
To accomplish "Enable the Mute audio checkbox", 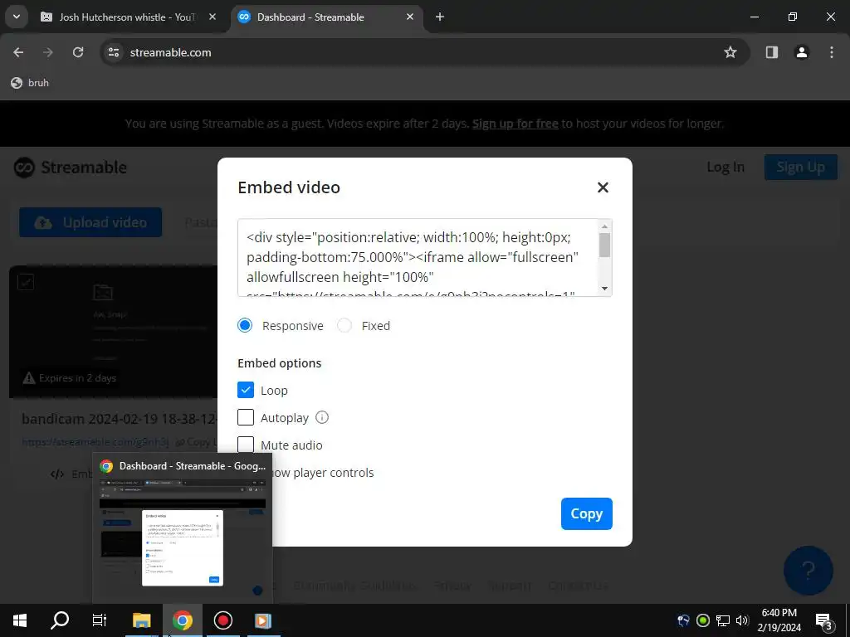I will click(246, 445).
